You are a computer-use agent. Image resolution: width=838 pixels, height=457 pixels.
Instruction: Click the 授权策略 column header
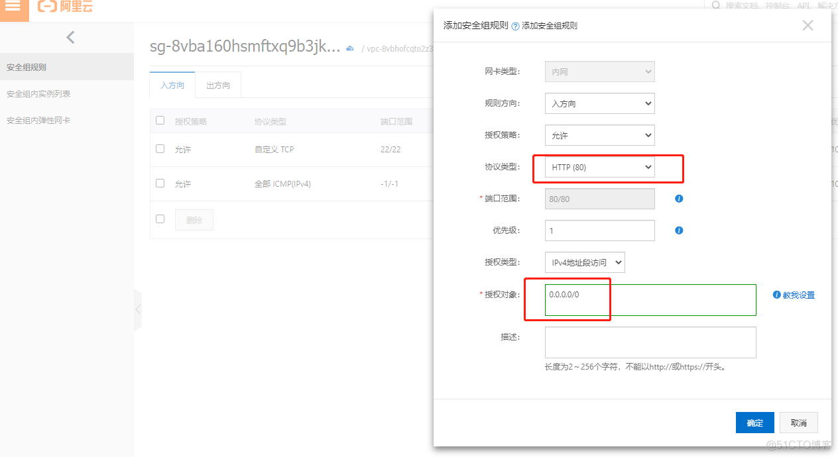click(191, 121)
